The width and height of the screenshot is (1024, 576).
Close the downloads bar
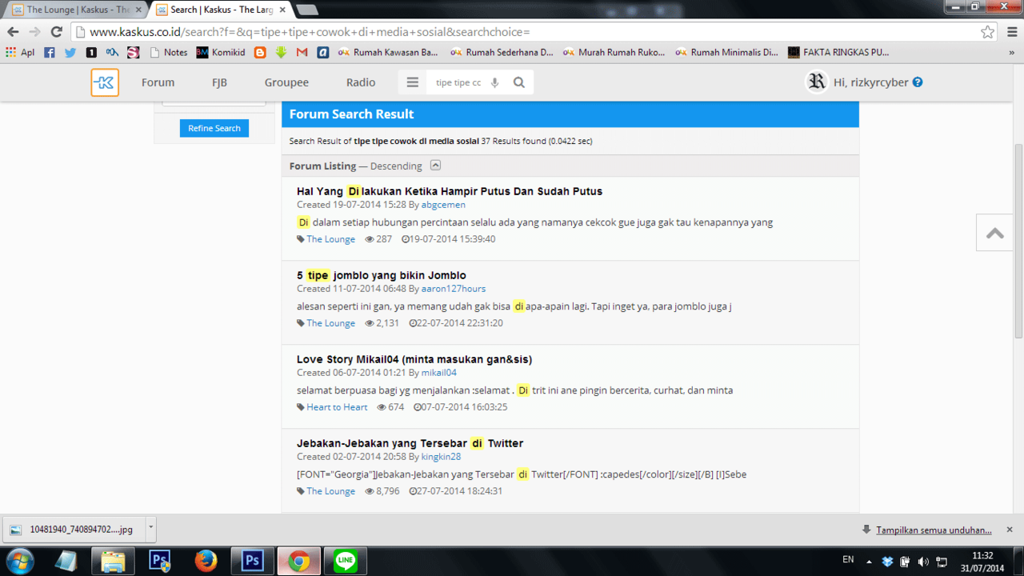click(x=1010, y=530)
